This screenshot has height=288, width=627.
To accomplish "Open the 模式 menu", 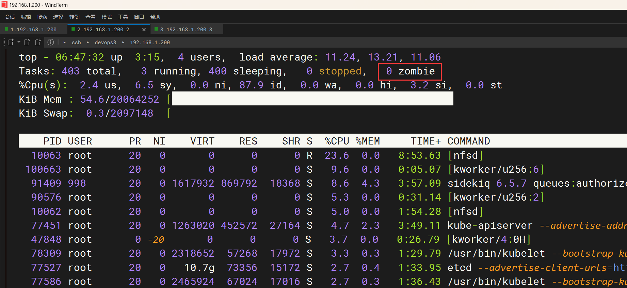I will click(x=107, y=17).
